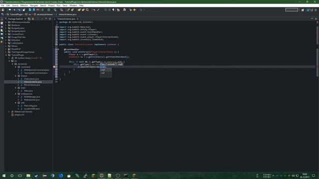Image resolution: width=319 pixels, height=179 pixels.
Task: Collapse the listener package node
Action: pyautogui.click(x=15, y=76)
